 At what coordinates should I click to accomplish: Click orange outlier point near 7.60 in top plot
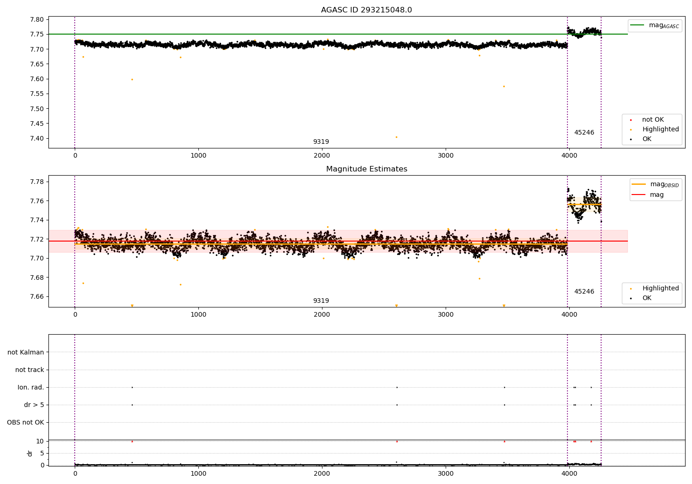pyautogui.click(x=132, y=79)
